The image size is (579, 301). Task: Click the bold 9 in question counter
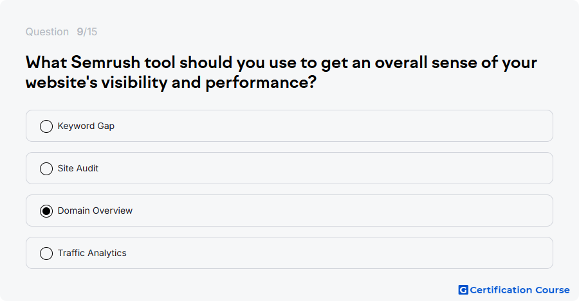(80, 31)
